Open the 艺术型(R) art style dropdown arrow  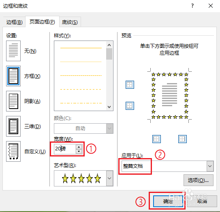(109, 178)
